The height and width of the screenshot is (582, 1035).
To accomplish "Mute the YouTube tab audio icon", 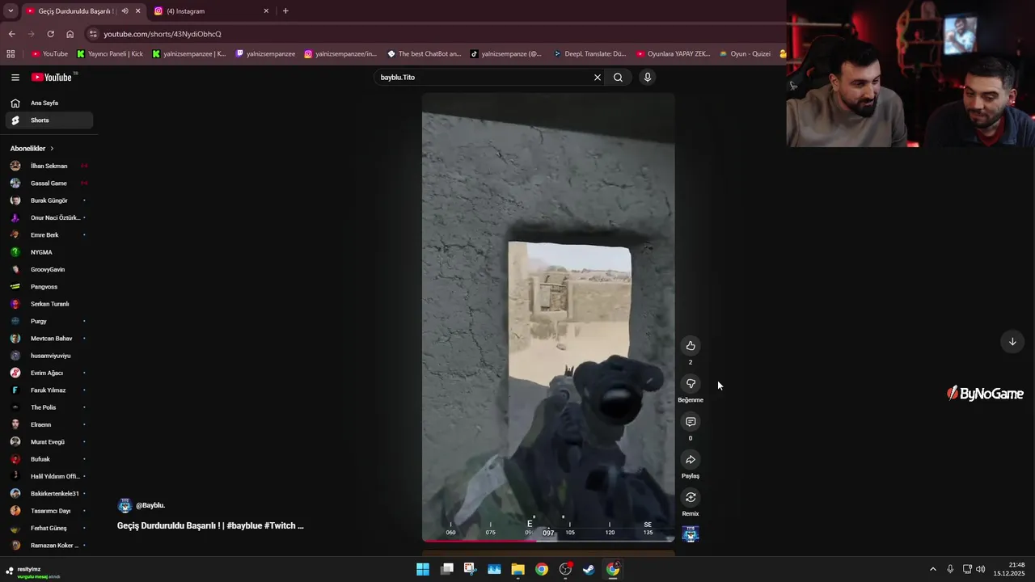I will (x=125, y=11).
